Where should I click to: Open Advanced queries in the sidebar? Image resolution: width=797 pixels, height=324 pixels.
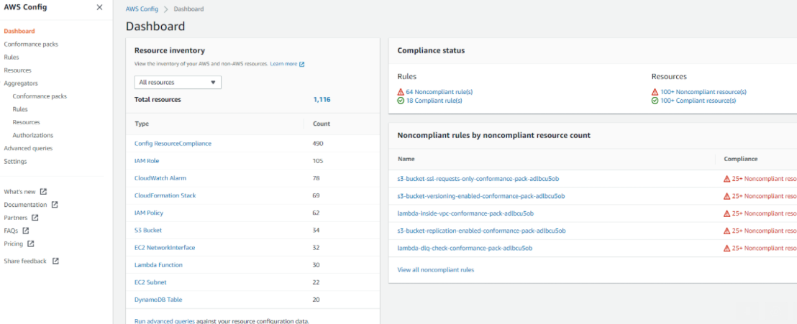coord(28,148)
